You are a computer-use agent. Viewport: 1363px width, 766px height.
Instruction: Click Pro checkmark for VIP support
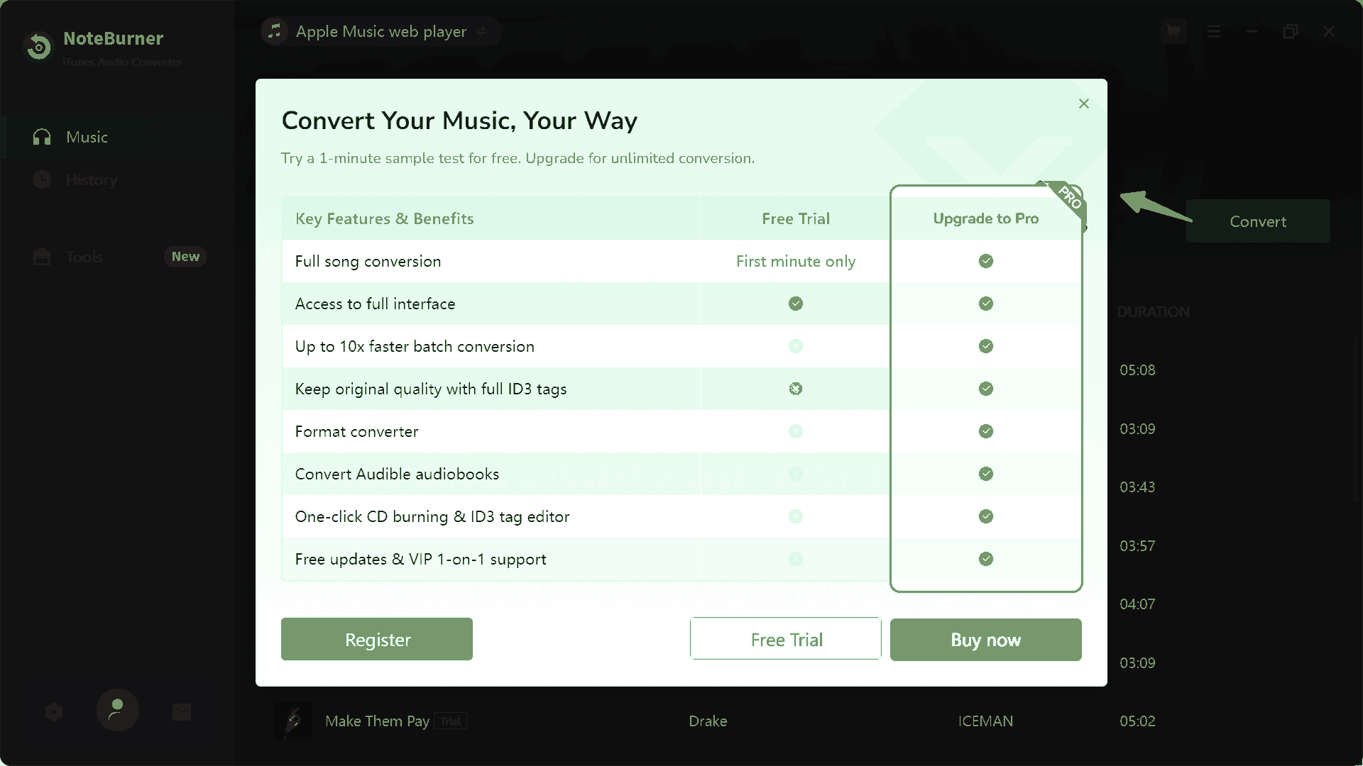pyautogui.click(x=986, y=559)
